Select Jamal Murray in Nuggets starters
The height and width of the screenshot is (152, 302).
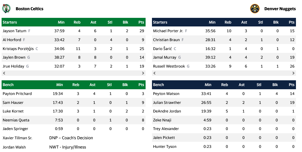pos(164,57)
